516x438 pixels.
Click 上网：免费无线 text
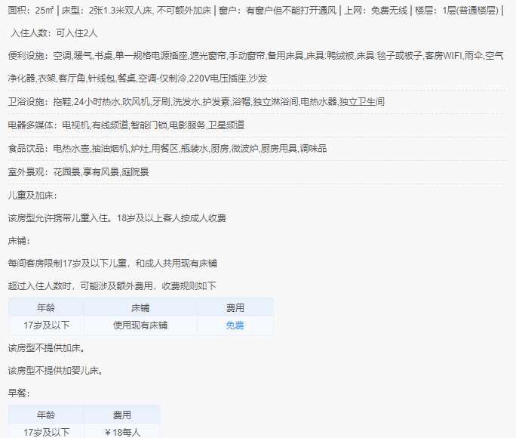tap(376, 11)
